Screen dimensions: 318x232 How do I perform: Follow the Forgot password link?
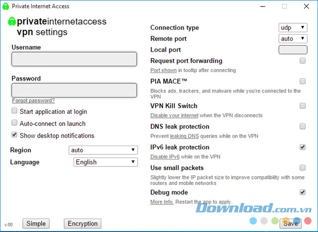[x=33, y=100]
